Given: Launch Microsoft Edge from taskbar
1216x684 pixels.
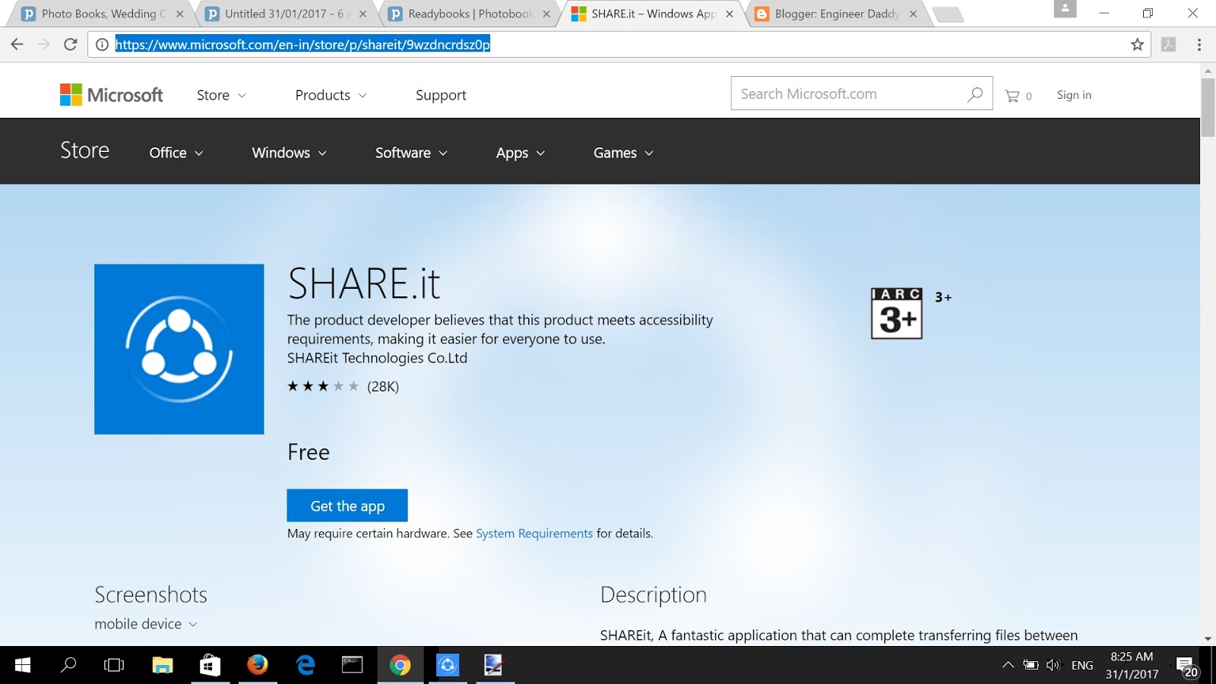Looking at the screenshot, I should tap(306, 665).
